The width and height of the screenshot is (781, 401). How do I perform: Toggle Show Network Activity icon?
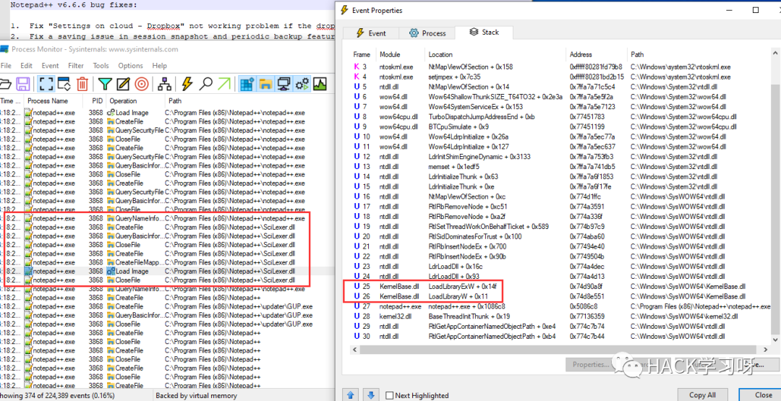point(283,84)
